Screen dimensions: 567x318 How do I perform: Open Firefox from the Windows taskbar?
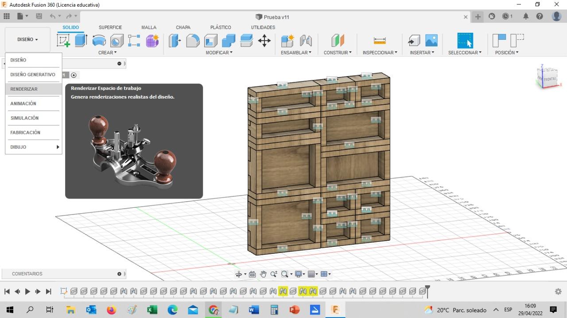tap(111, 310)
